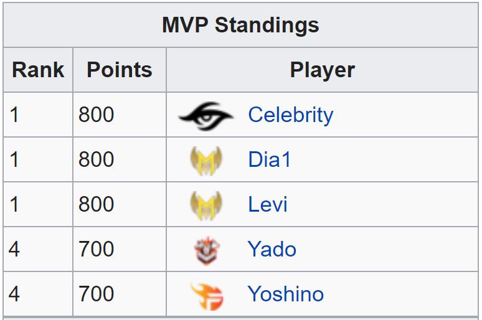Click the orange flame logo beside Yoshino

point(207,296)
